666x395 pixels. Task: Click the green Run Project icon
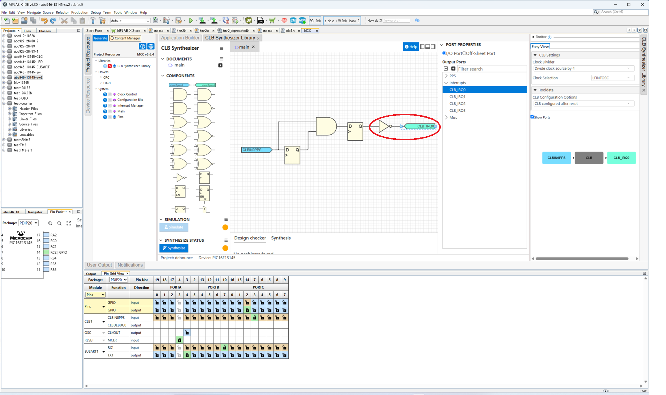pos(191,21)
